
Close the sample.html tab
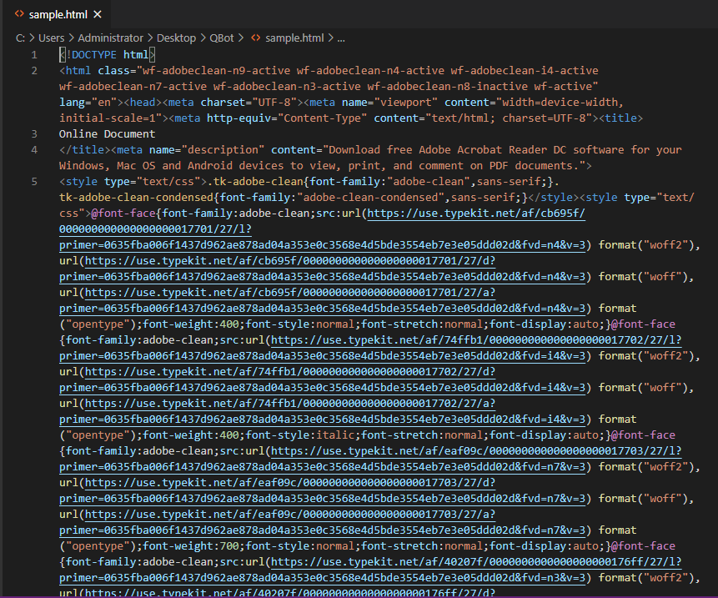click(97, 14)
